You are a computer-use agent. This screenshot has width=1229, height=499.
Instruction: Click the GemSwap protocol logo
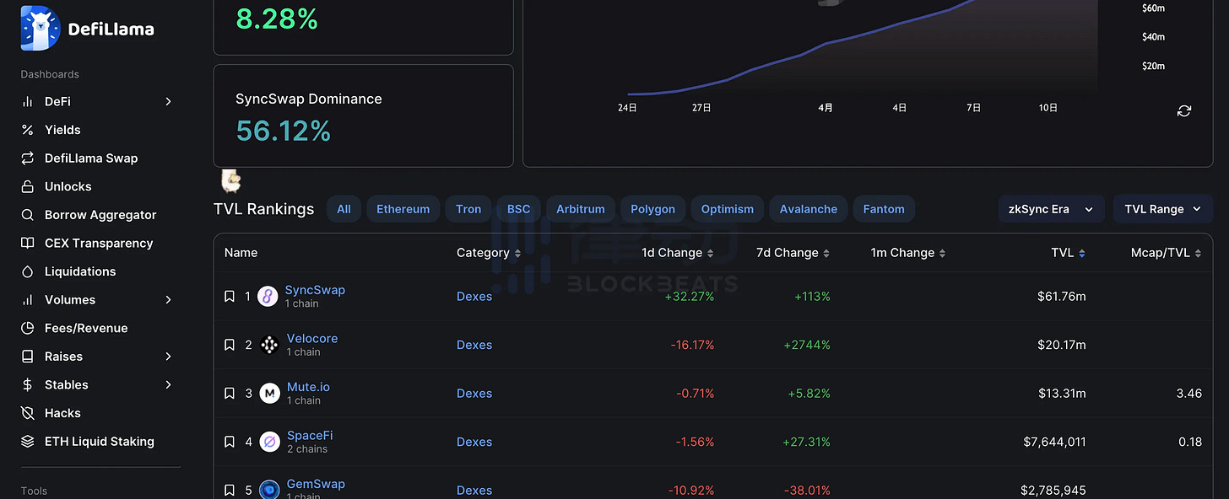click(x=269, y=490)
